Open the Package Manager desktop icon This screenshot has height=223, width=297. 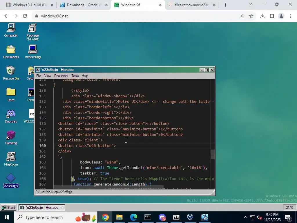point(32,32)
